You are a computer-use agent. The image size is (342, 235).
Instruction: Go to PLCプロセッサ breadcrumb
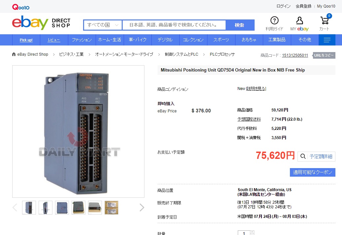[222, 54]
